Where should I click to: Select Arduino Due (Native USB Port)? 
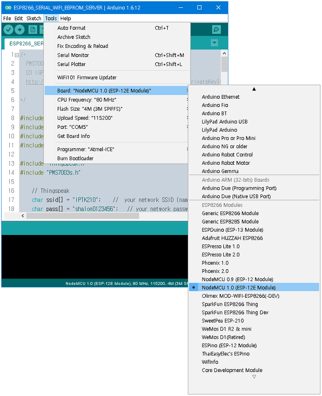coord(254,196)
